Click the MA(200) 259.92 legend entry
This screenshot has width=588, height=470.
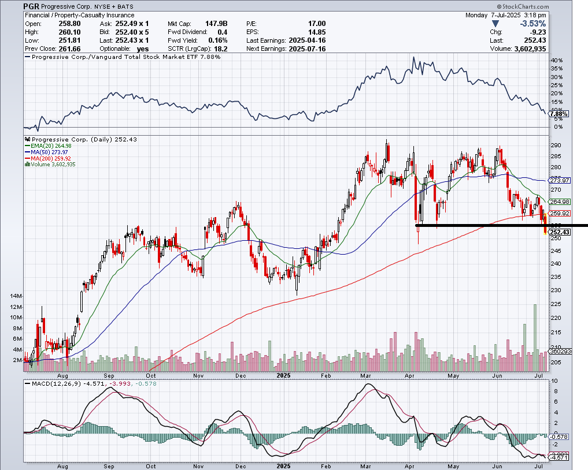[47, 158]
